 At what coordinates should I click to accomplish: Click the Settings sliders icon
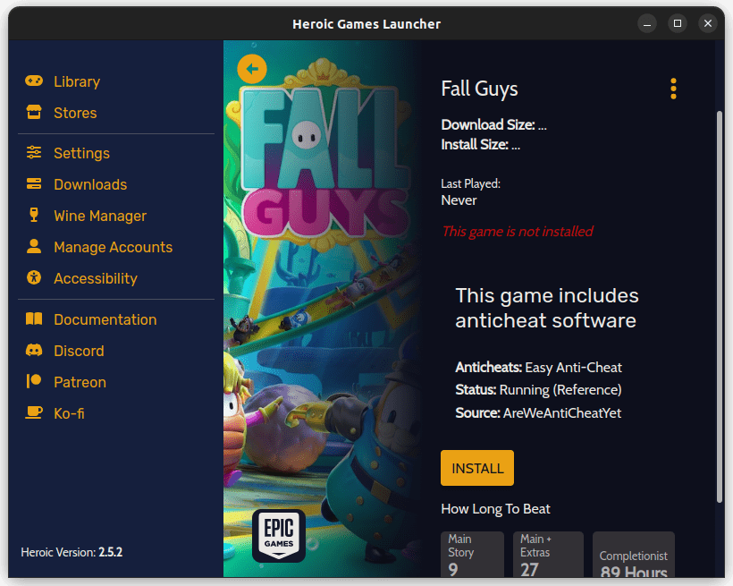pos(34,153)
